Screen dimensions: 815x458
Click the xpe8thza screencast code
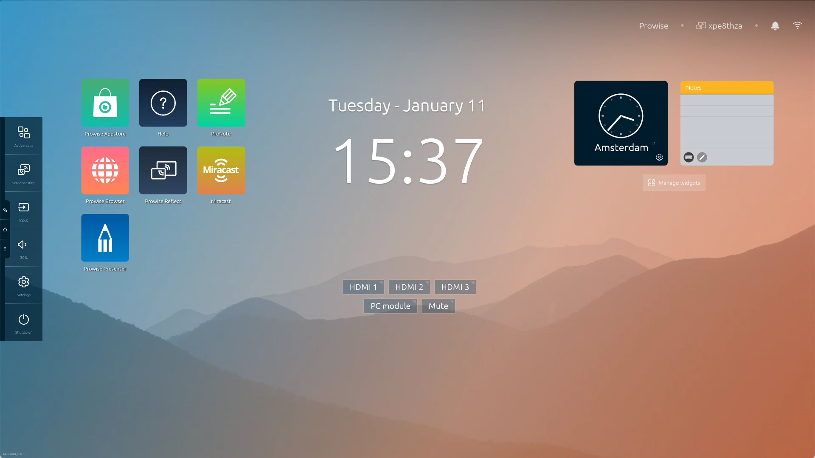point(725,26)
